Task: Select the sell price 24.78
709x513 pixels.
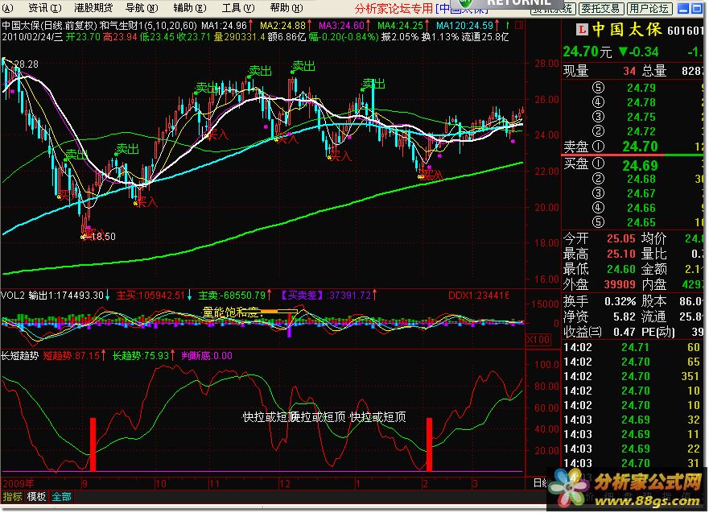Action: click(641, 102)
